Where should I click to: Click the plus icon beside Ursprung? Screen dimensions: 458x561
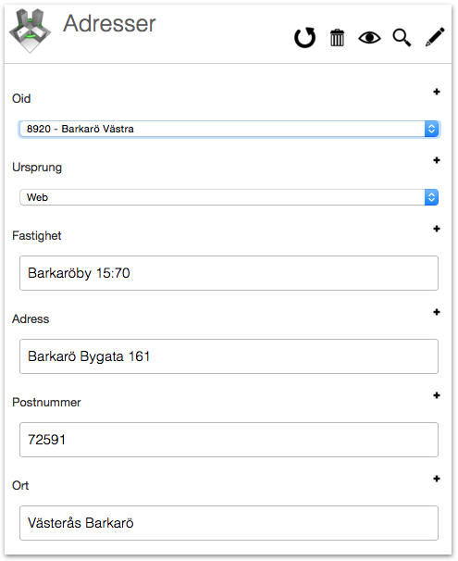point(437,160)
